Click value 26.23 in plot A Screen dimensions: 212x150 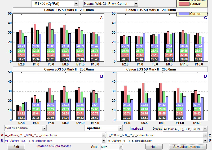point(21,46)
